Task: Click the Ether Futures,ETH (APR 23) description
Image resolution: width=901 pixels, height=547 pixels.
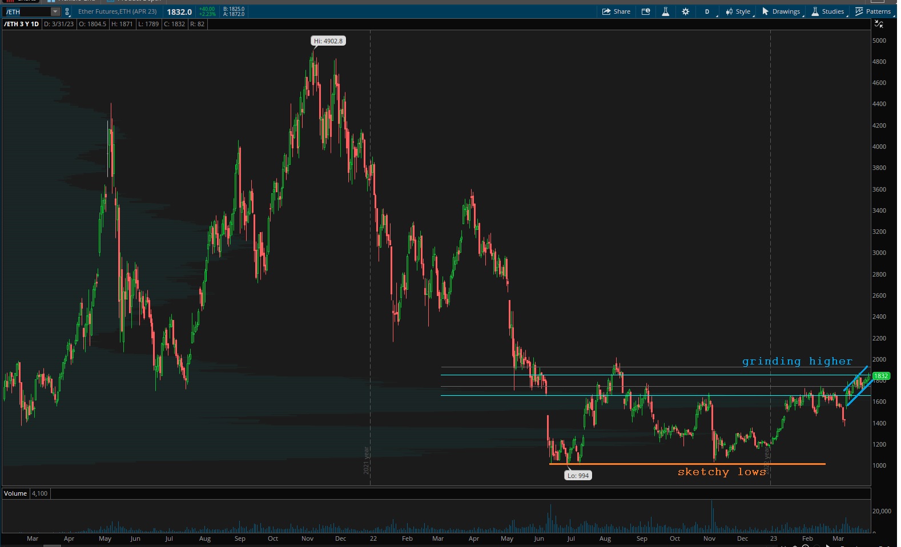Action: 117,11
